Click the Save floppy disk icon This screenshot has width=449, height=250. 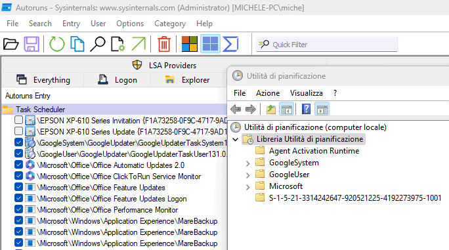32,45
